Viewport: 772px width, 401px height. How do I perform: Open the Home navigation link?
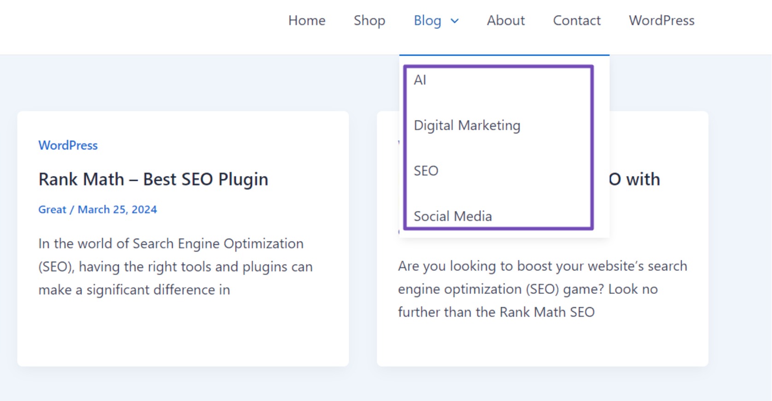pos(307,21)
